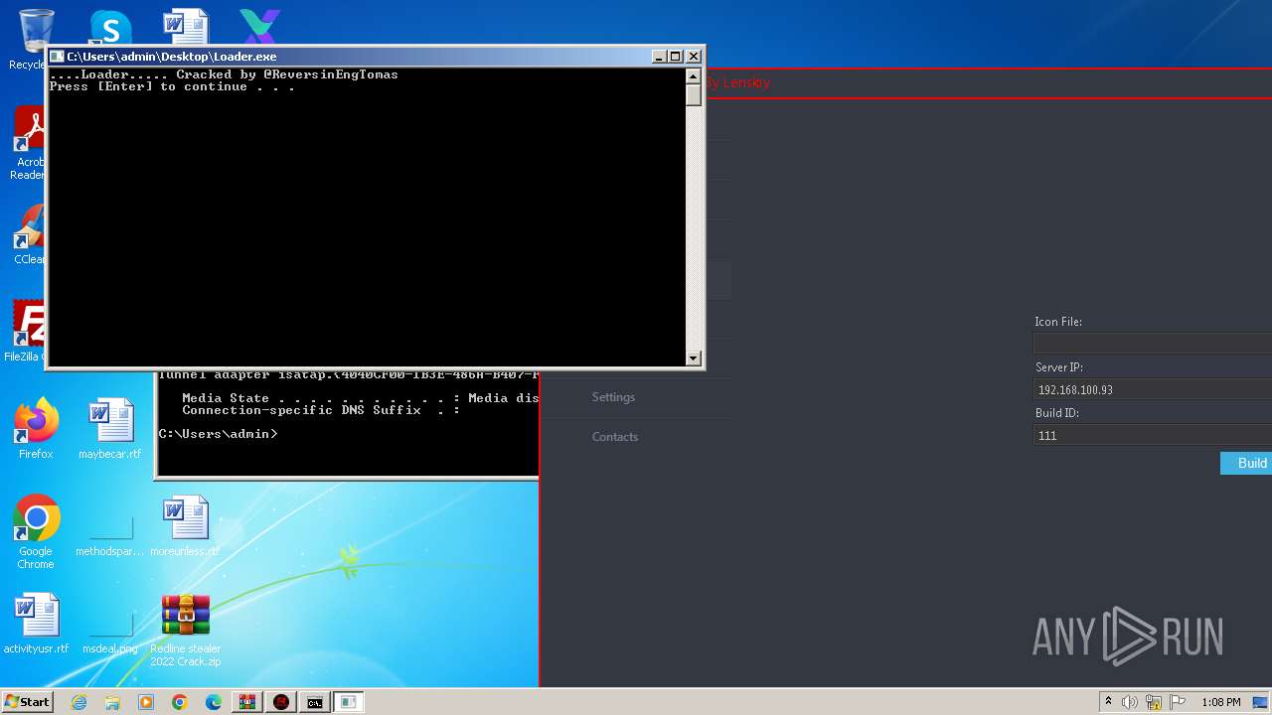Open the Contacts menu item
1272x715 pixels.
pyautogui.click(x=615, y=437)
